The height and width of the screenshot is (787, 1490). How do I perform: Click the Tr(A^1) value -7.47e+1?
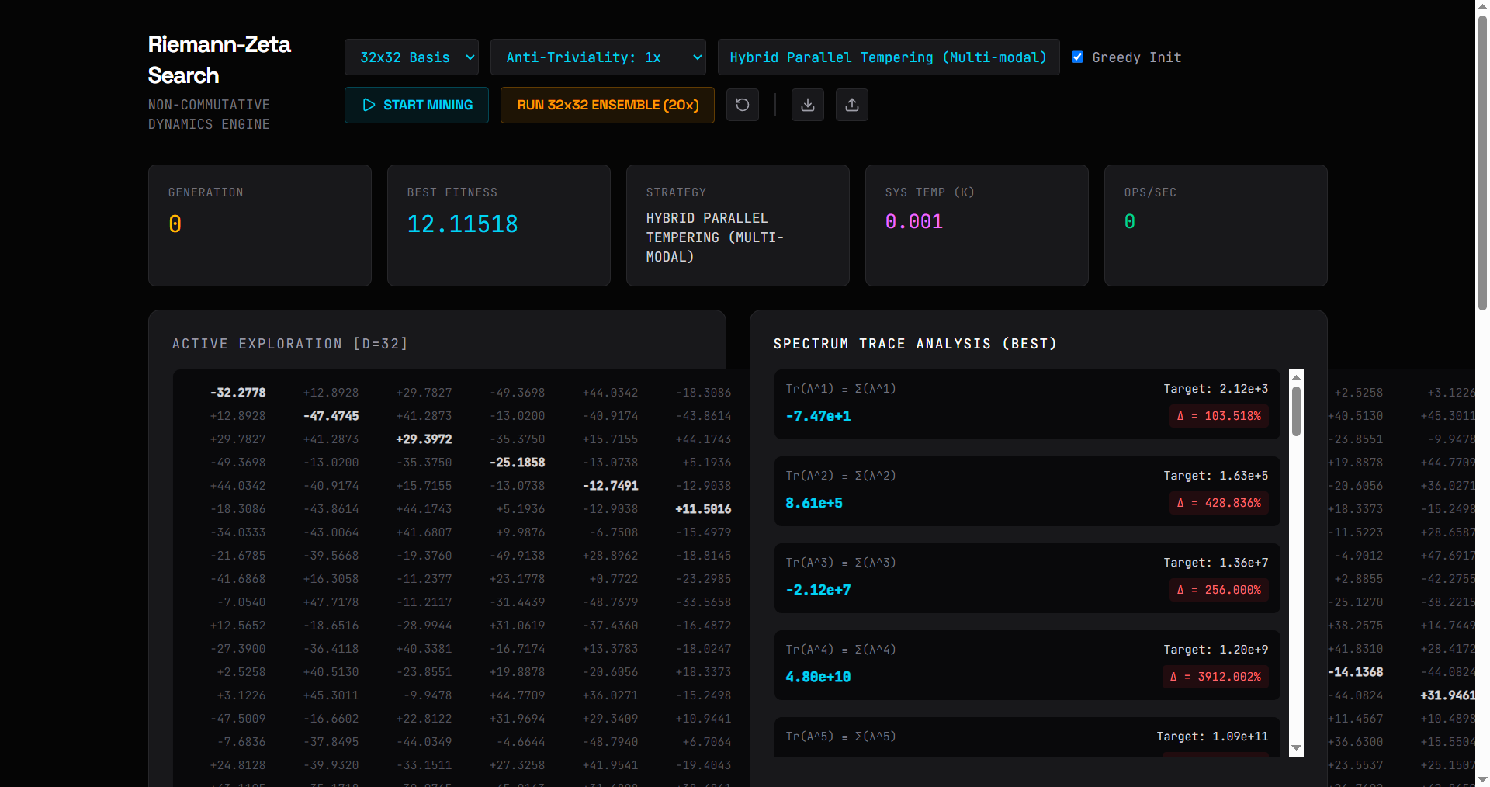pos(818,416)
